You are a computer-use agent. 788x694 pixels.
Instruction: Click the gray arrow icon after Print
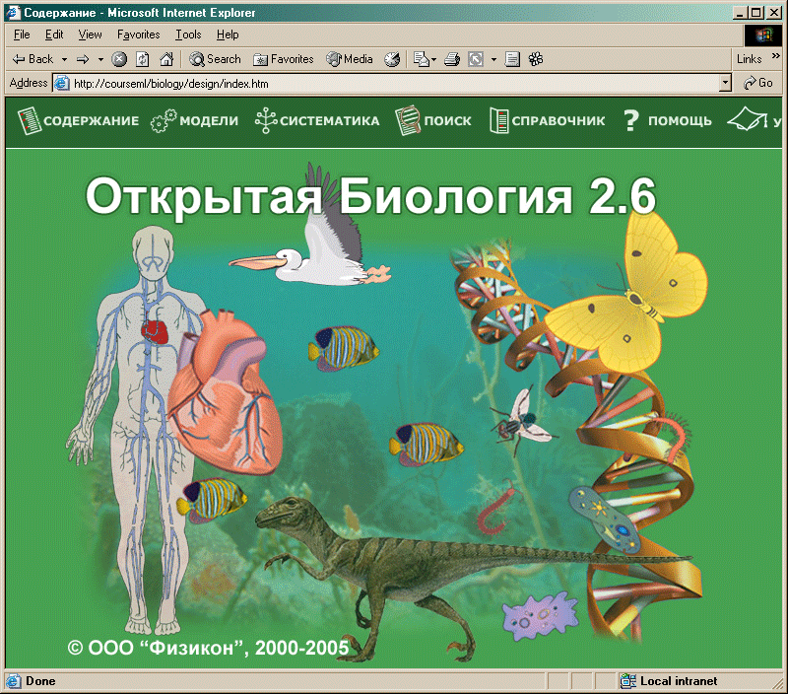point(476,59)
